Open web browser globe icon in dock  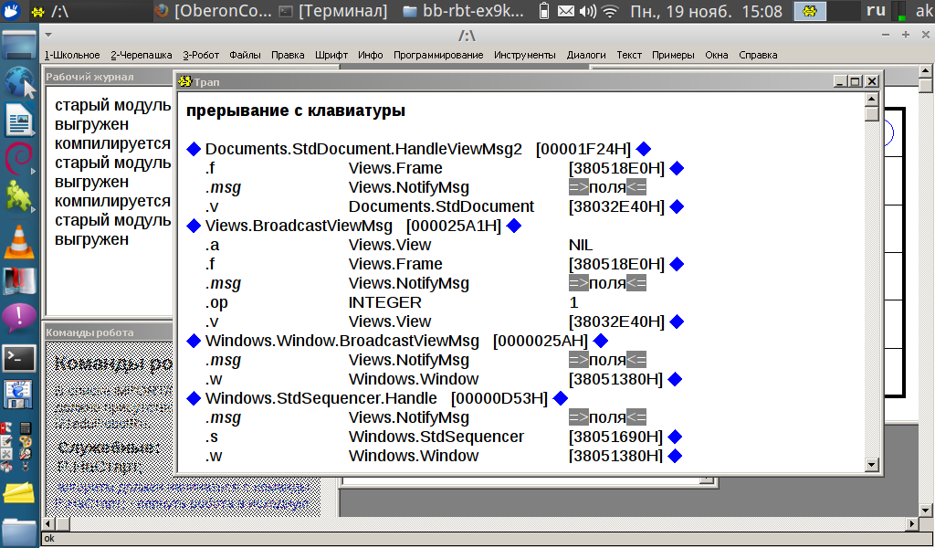(19, 82)
